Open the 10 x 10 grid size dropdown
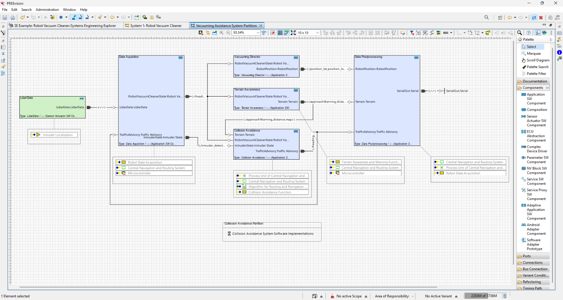The image size is (563, 300). click(x=308, y=33)
